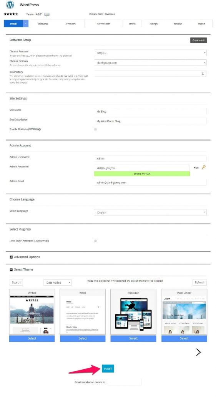Viewport: 216px width, 397px height.
Task: Click the Enable Multisite info icon
Action: tap(40, 130)
